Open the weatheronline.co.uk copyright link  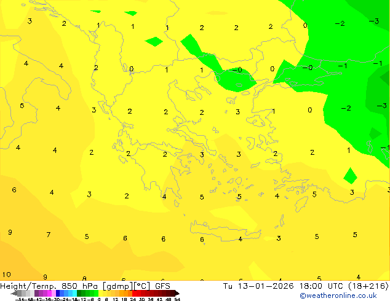point(338,295)
